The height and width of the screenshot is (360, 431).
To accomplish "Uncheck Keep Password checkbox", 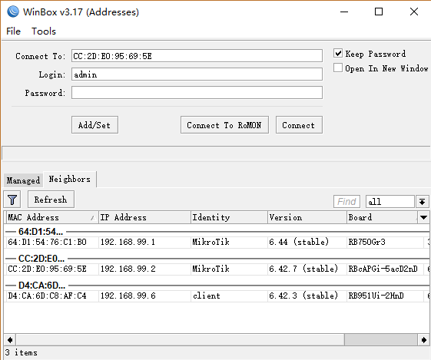I will coord(338,53).
